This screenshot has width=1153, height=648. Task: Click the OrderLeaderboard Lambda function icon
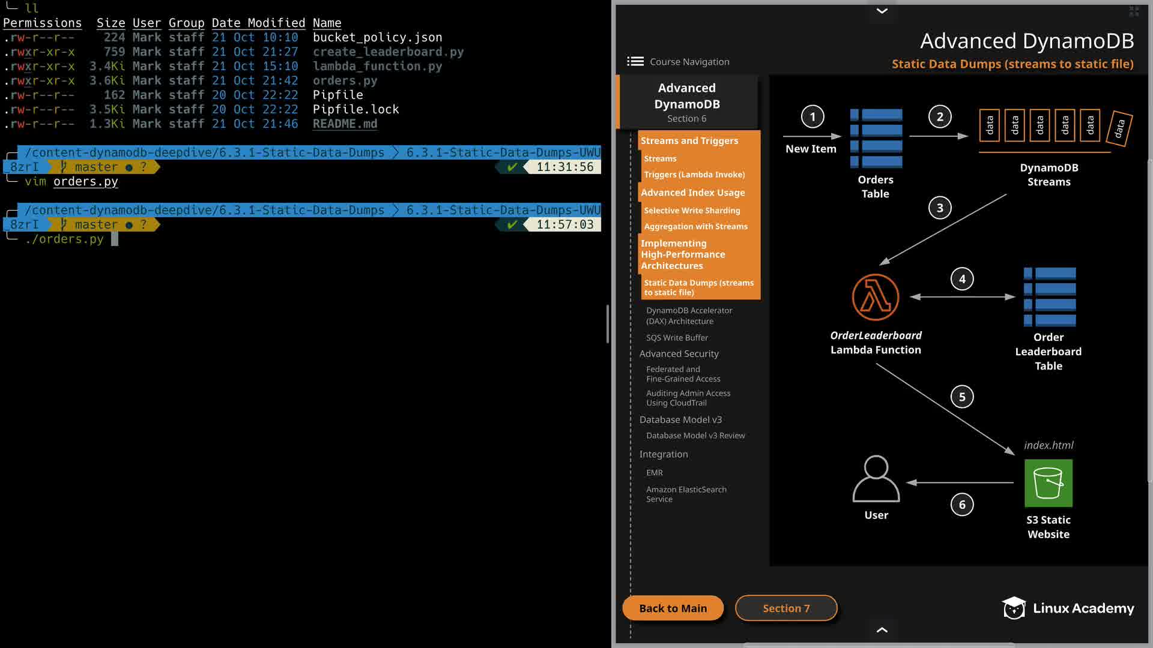(875, 298)
